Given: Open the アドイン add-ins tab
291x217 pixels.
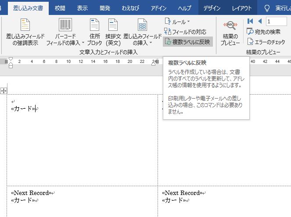Looking at the screenshot, I should (158, 8).
